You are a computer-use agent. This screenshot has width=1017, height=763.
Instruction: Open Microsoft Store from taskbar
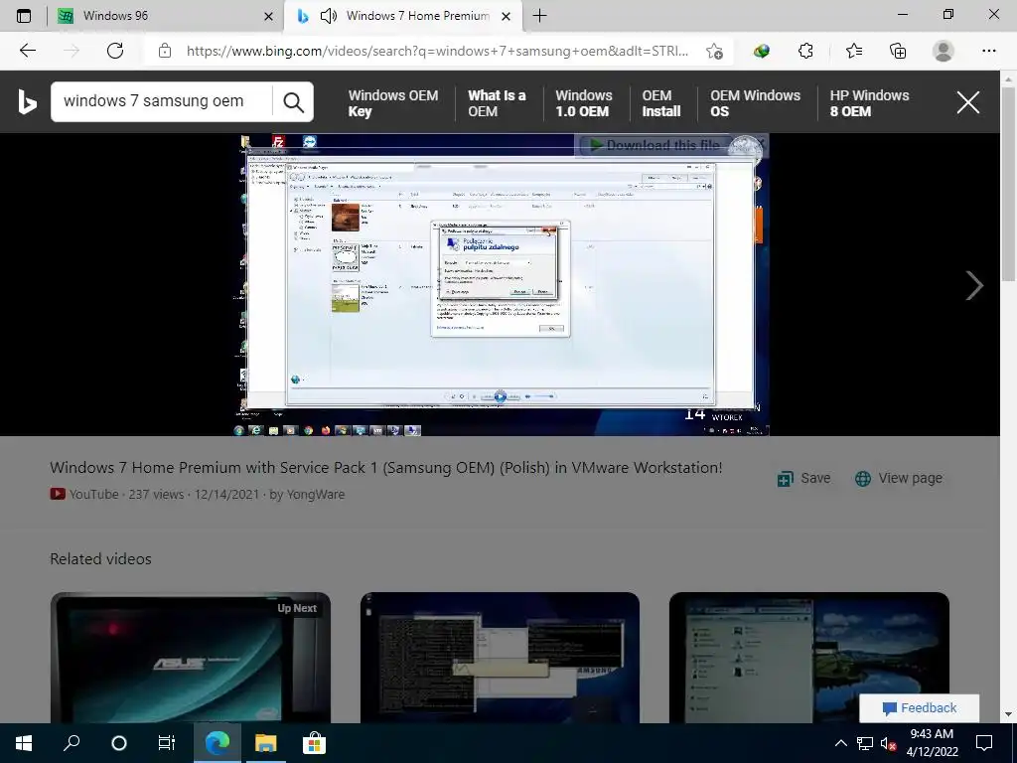(314, 743)
